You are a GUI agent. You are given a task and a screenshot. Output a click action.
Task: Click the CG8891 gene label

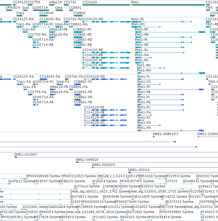tap(75, 8)
